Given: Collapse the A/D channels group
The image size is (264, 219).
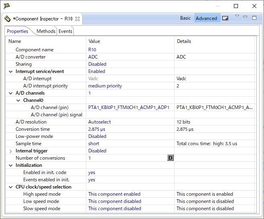Looking at the screenshot, I should (x=10, y=93).
